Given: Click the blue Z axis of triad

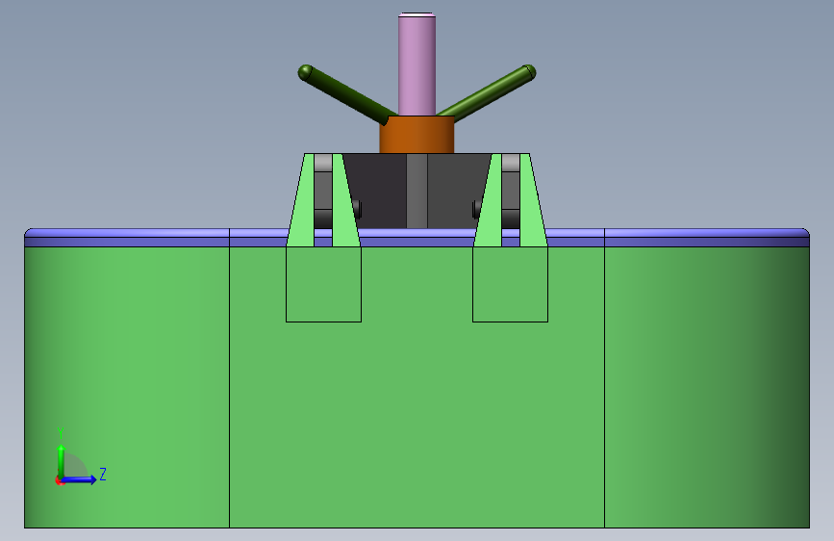Looking at the screenshot, I should click(80, 479).
